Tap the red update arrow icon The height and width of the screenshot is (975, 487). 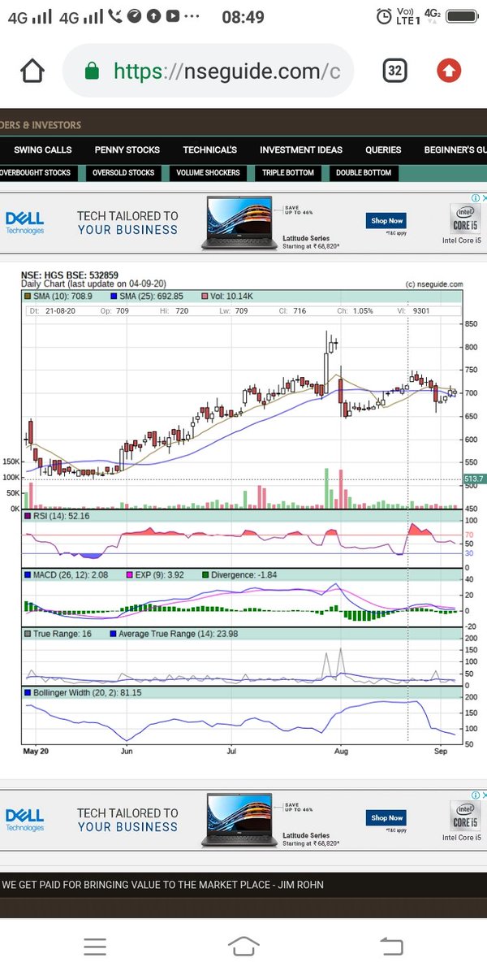pyautogui.click(x=449, y=71)
